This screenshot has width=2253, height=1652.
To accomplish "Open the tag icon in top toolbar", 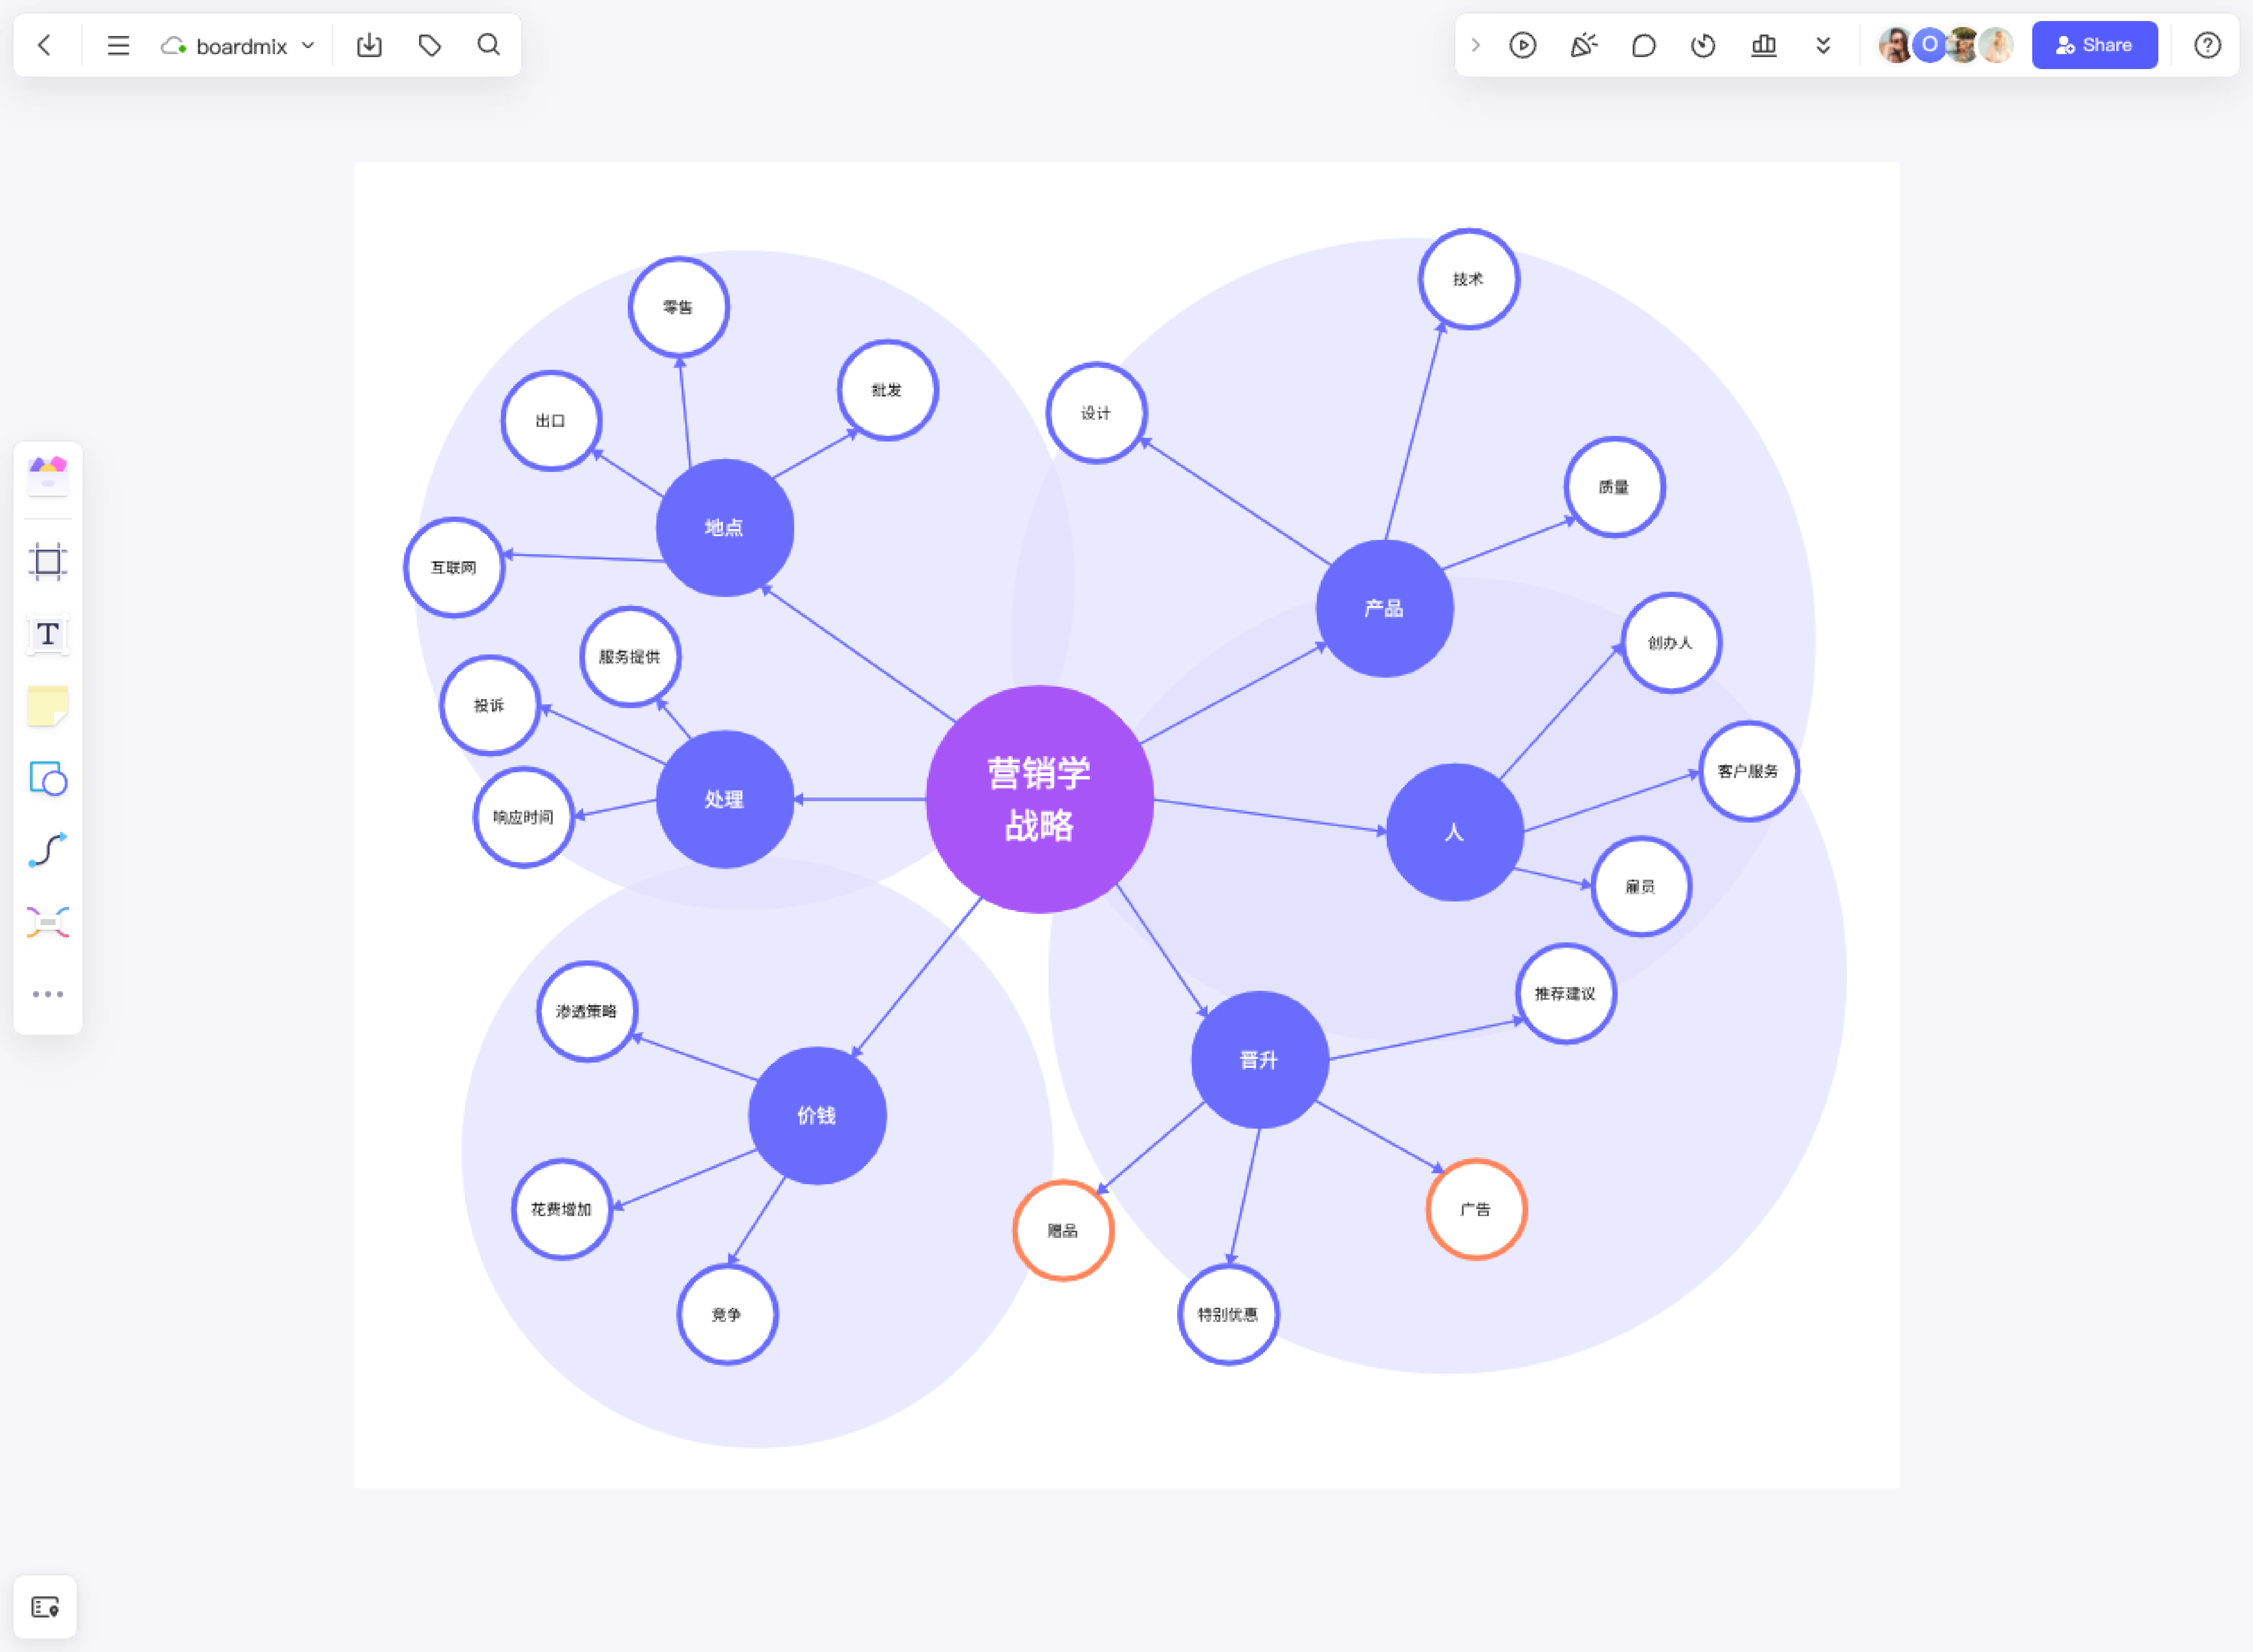I will click(430, 45).
